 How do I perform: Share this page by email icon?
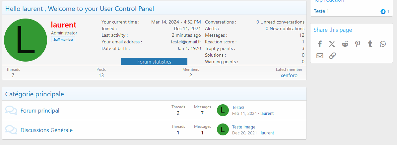(x=320, y=56)
